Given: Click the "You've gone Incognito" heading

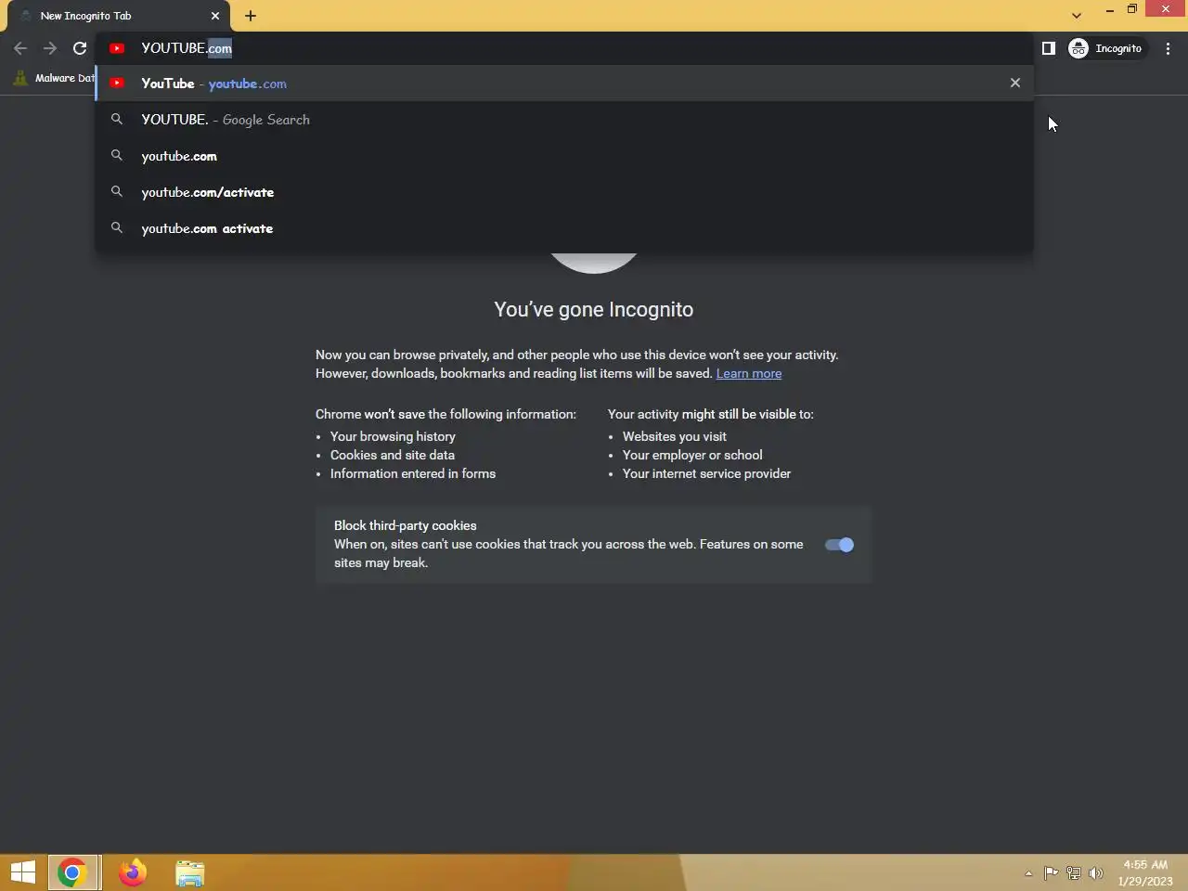Looking at the screenshot, I should pyautogui.click(x=594, y=310).
